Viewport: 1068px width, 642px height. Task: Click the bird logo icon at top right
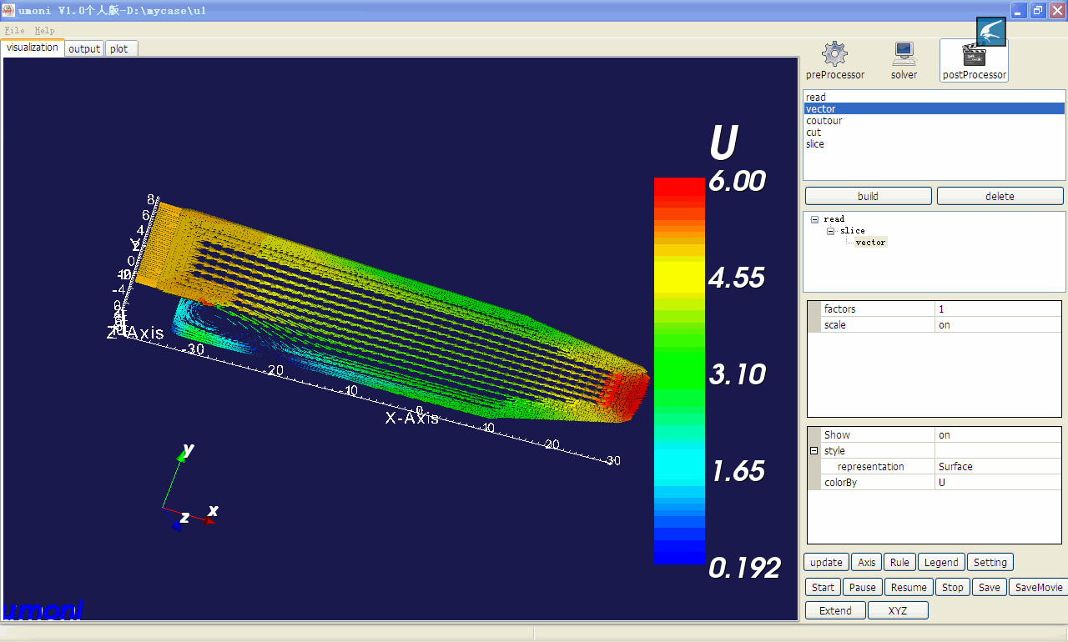pos(991,33)
